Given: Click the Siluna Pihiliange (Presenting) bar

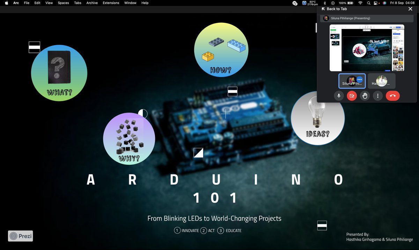Looking at the screenshot, I should point(367,18).
